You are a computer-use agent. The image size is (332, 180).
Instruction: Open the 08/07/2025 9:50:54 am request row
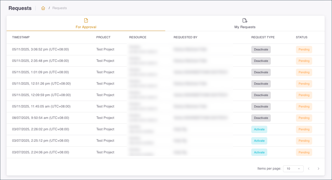[165, 118]
